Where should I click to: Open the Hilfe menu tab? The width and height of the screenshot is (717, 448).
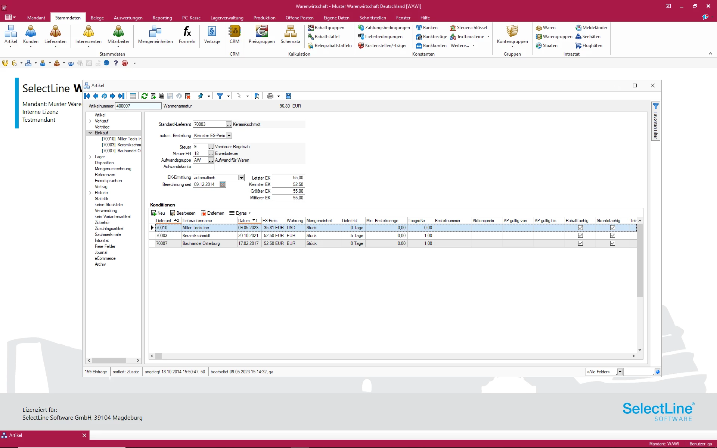425,18
